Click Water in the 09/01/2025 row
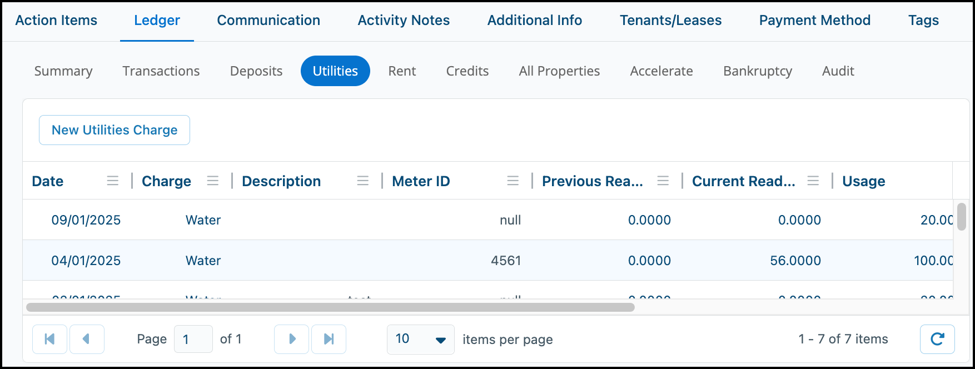This screenshot has height=369, width=975. tap(203, 220)
